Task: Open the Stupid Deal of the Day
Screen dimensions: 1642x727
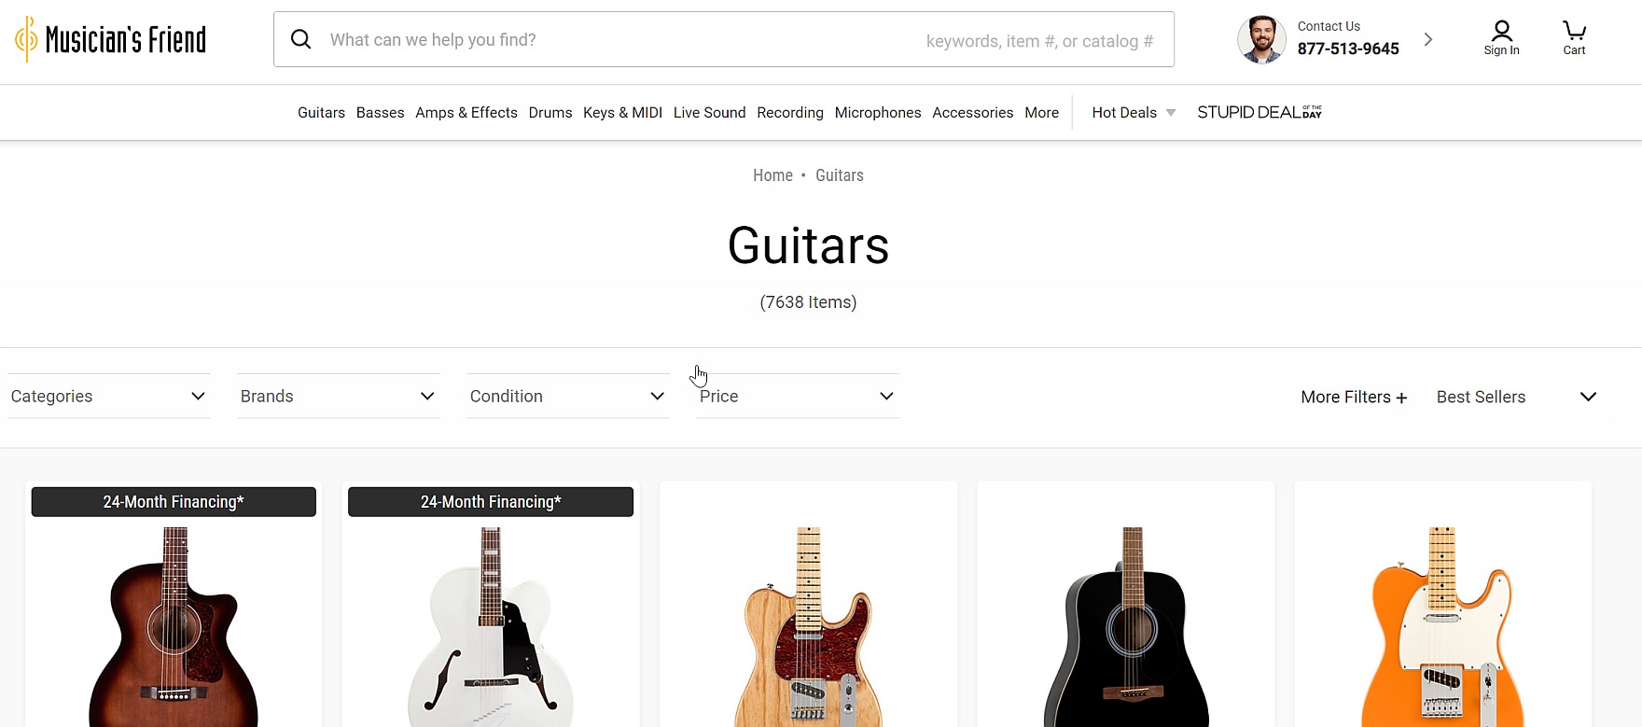Action: click(1259, 112)
